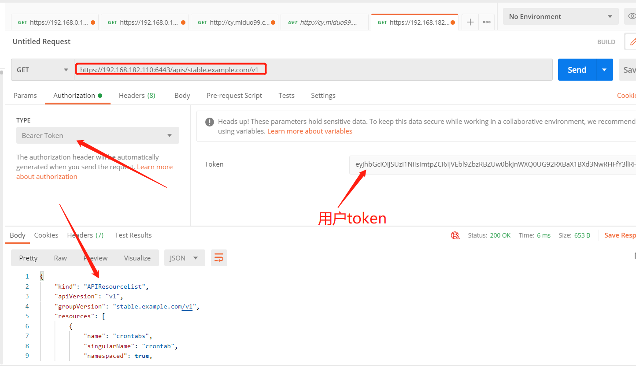
Task: Click the namespaced true value
Action: [142, 356]
